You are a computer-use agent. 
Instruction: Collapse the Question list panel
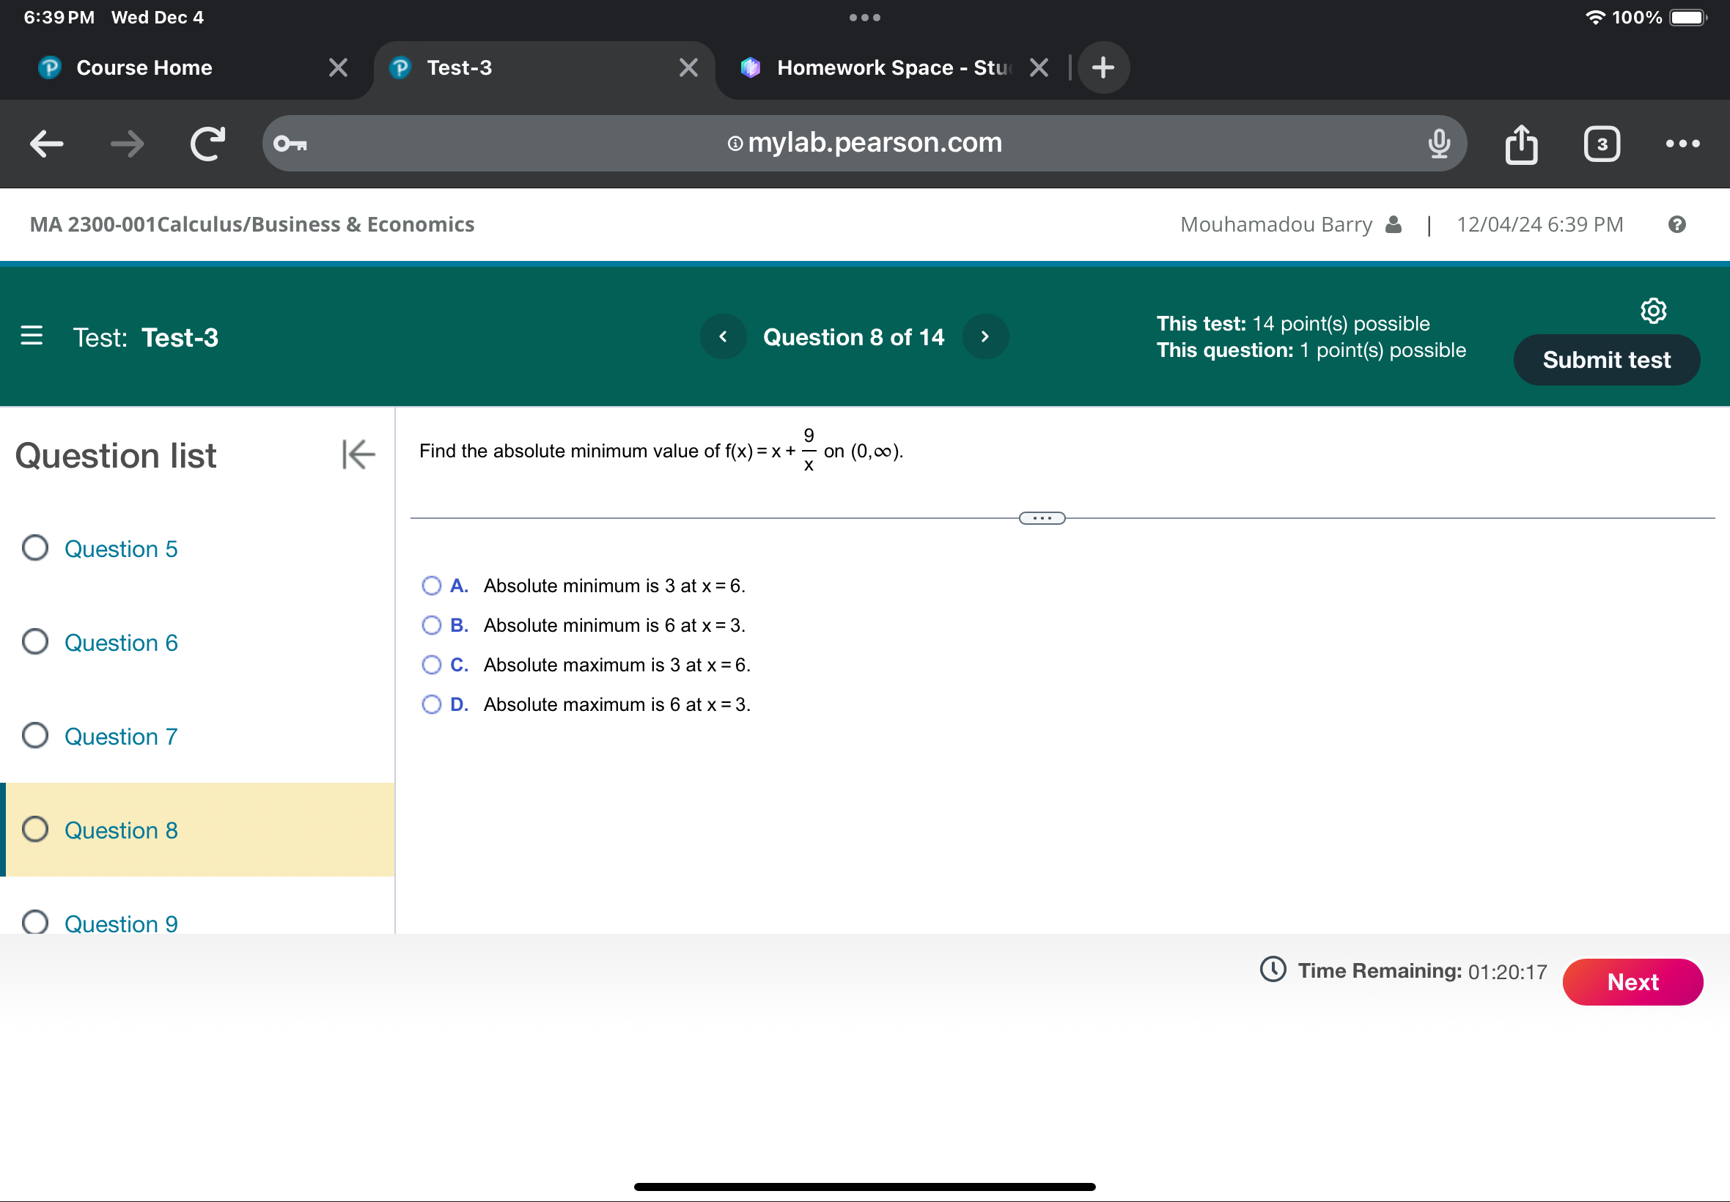point(358,454)
